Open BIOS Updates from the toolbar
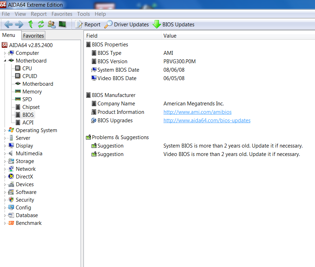The width and height of the screenshot is (315, 267). [x=174, y=24]
